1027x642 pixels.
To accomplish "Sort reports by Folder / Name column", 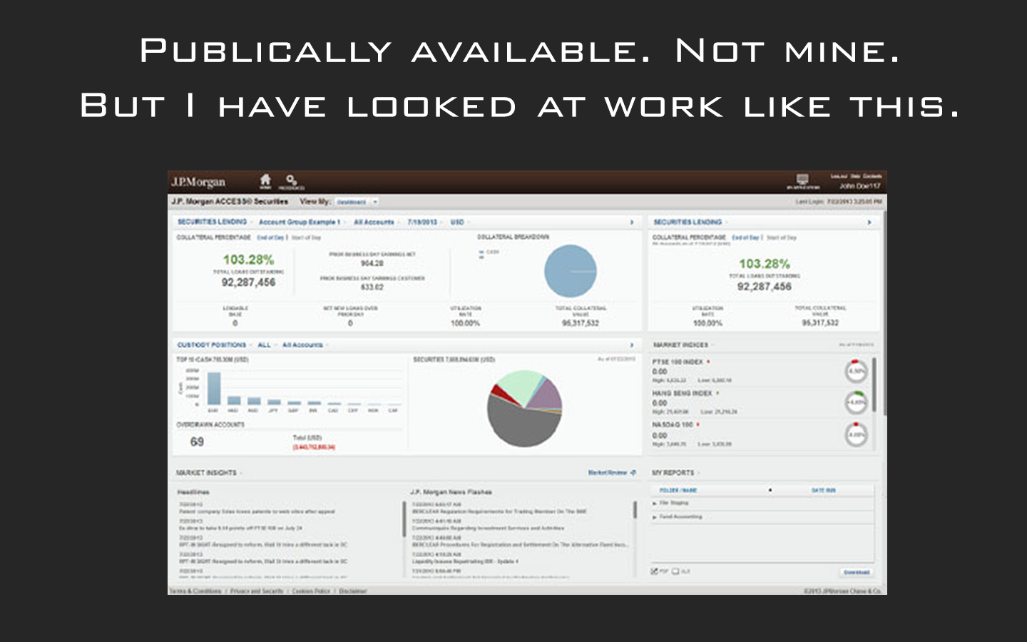I will pyautogui.click(x=678, y=491).
